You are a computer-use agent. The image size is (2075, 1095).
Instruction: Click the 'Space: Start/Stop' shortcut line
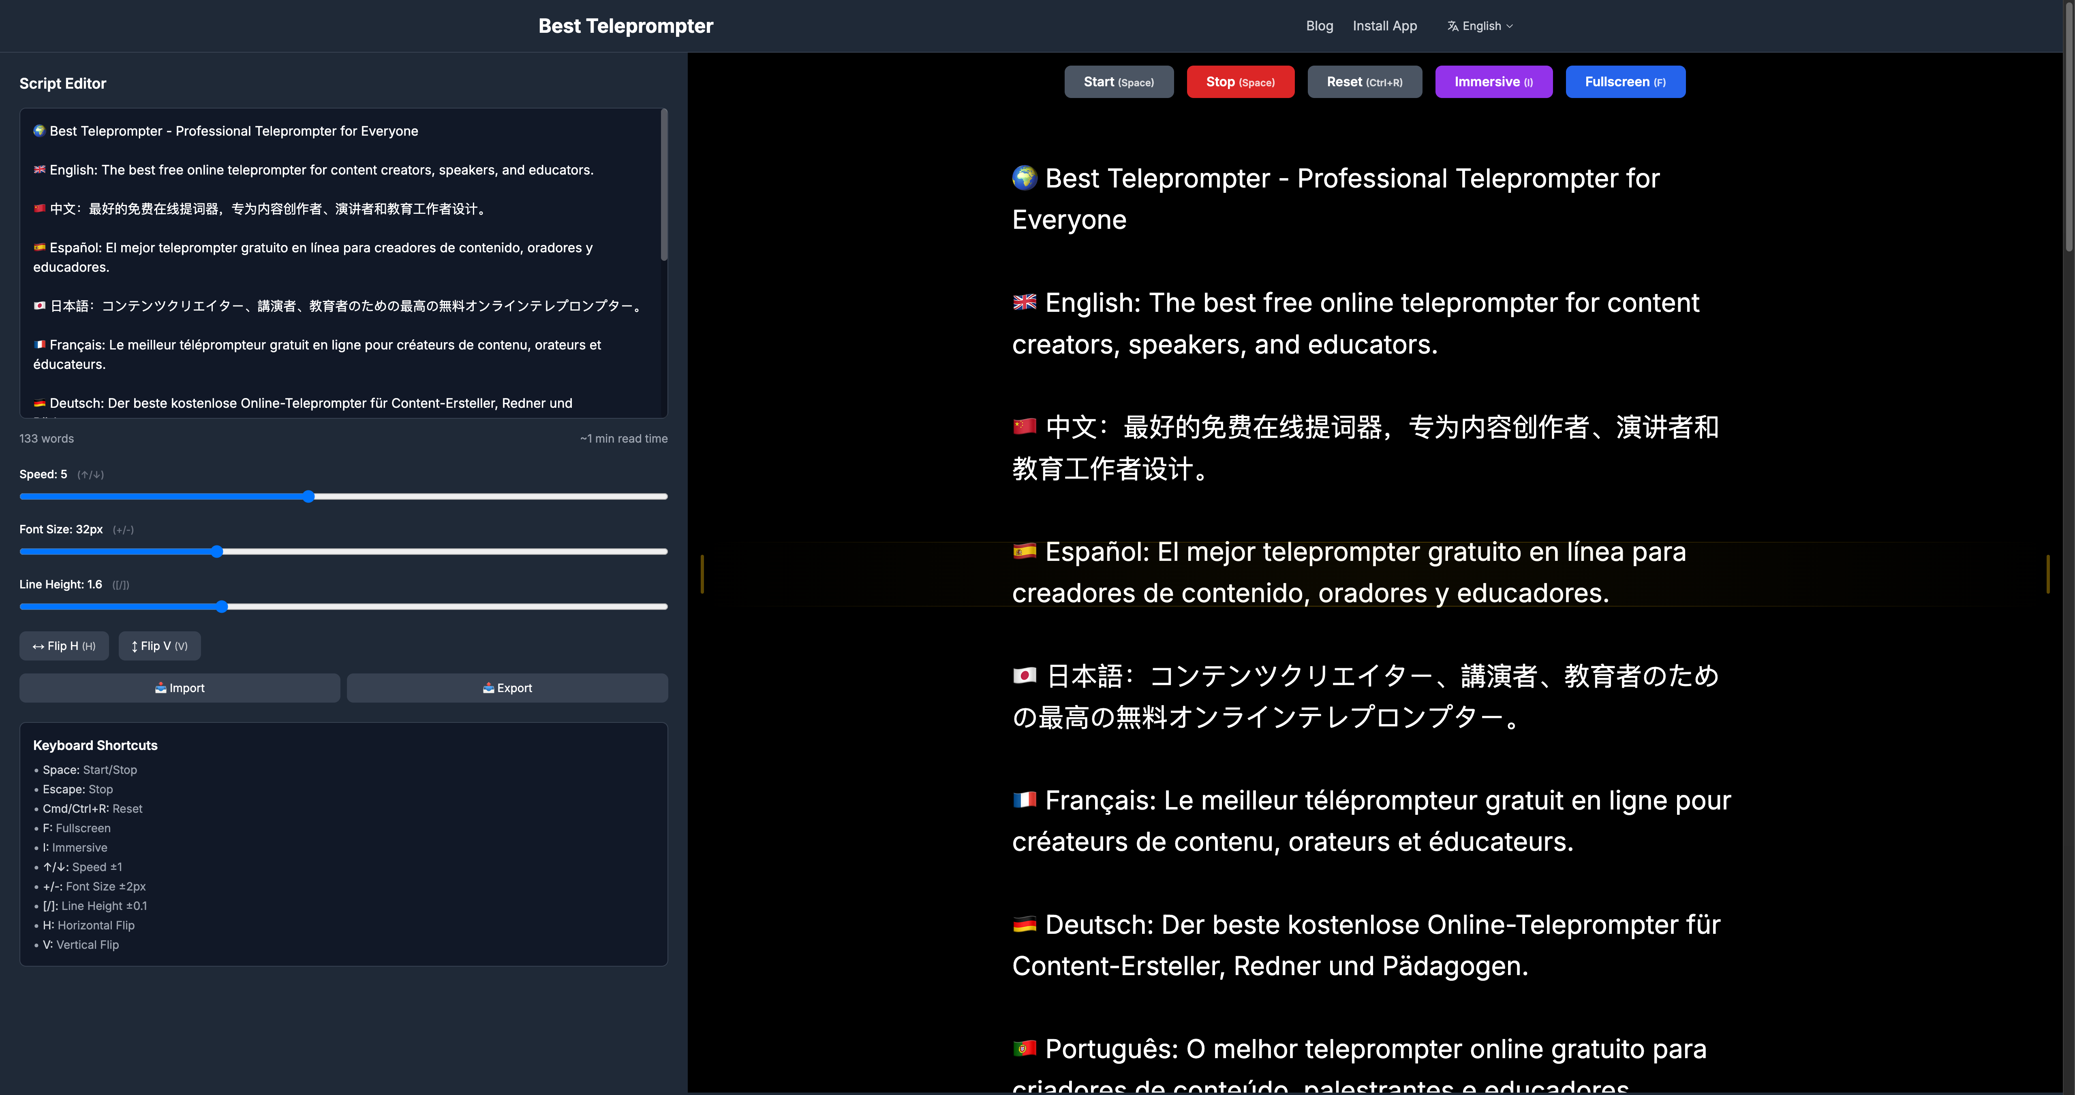(x=90, y=770)
